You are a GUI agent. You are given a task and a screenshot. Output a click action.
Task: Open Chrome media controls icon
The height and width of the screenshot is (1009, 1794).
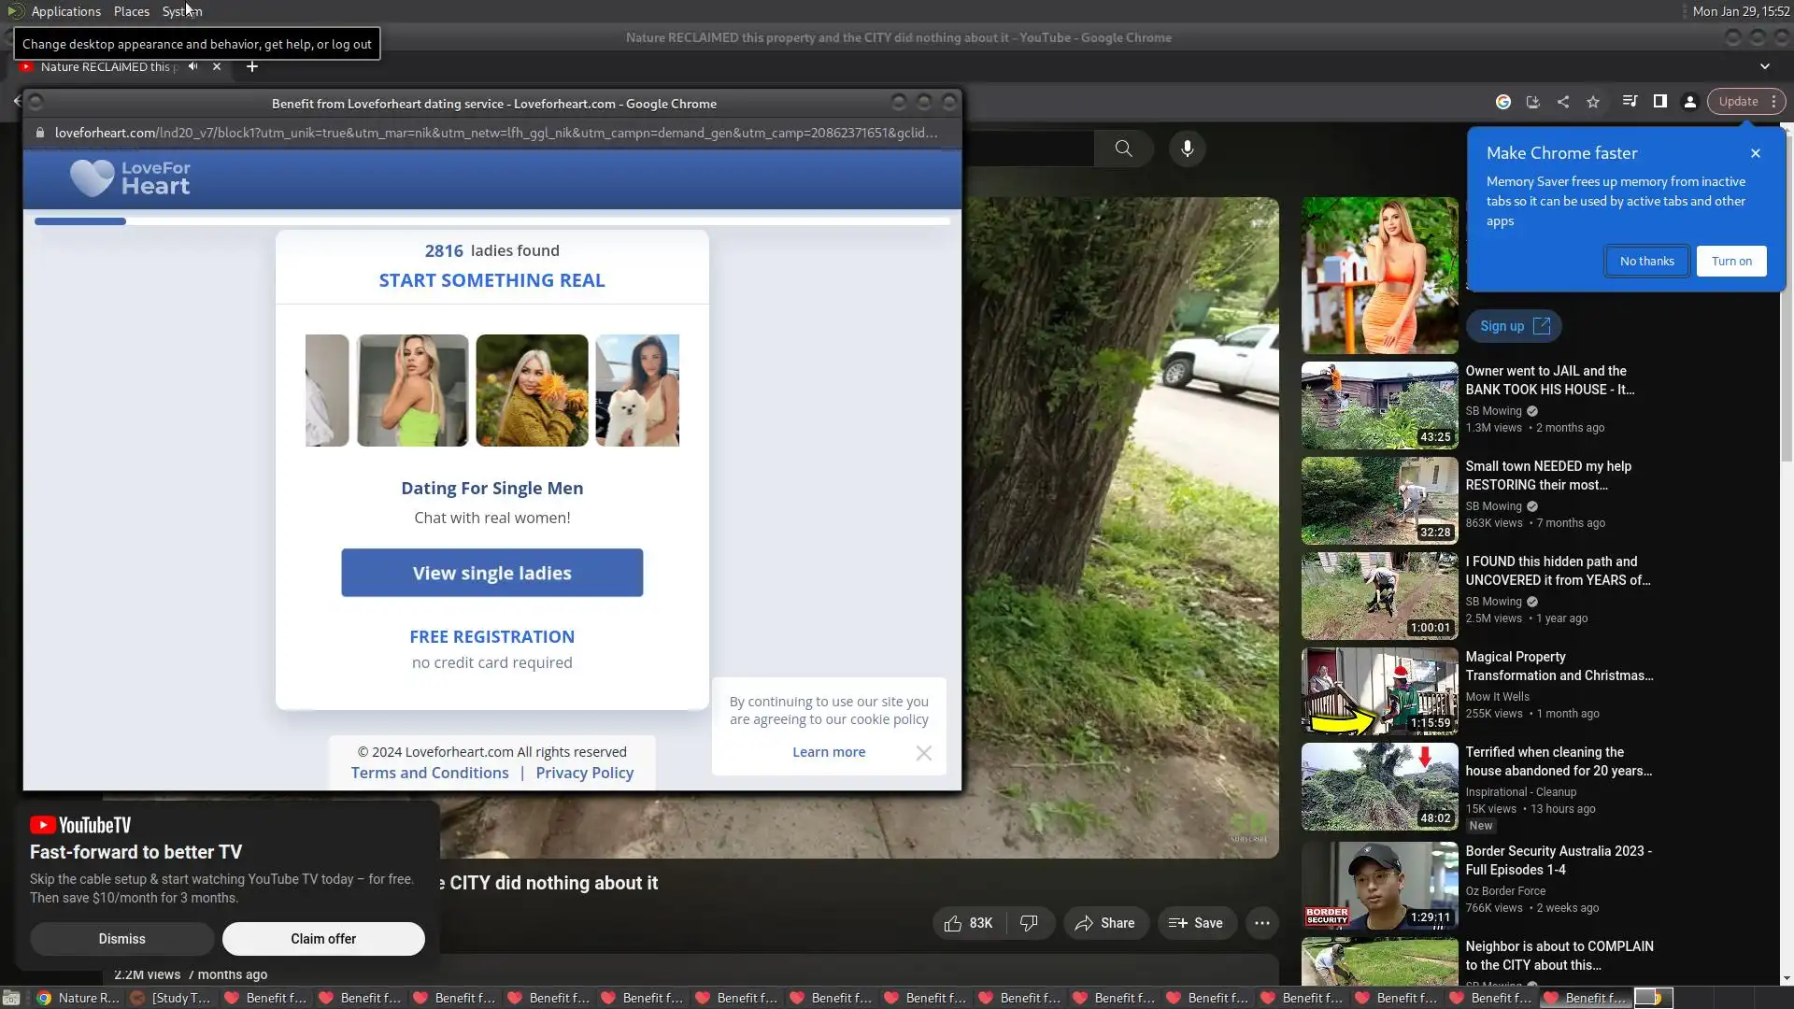(1630, 102)
